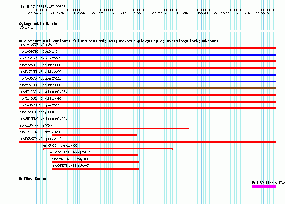Click the RefSeq Genes track heading

pyautogui.click(x=32, y=179)
